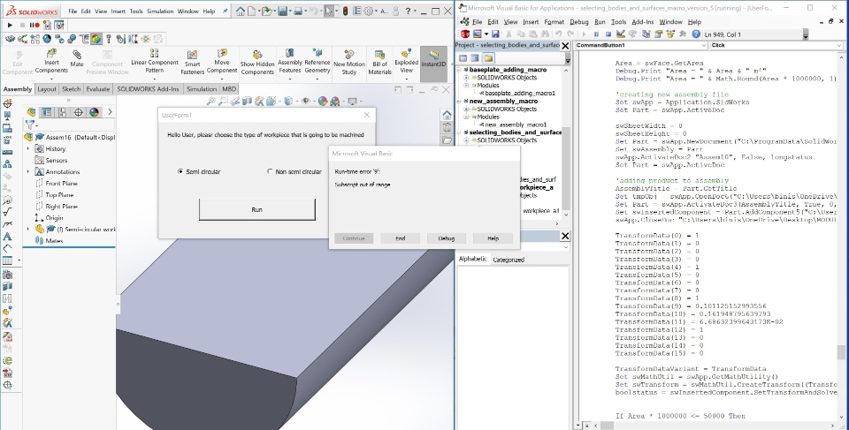Image resolution: width=849 pixels, height=430 pixels.
Task: Open the ConfigurationManager tab icon
Action: (x=62, y=112)
